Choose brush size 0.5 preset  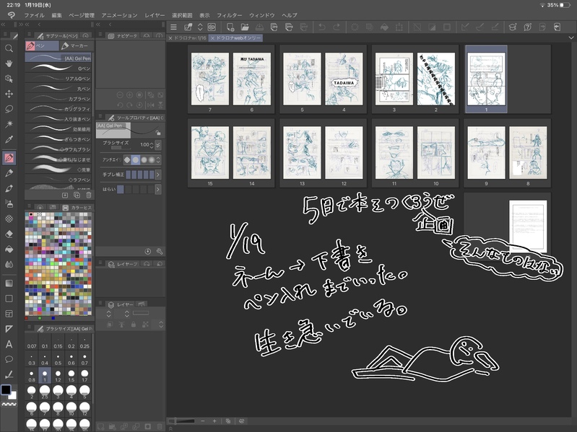[58, 359]
